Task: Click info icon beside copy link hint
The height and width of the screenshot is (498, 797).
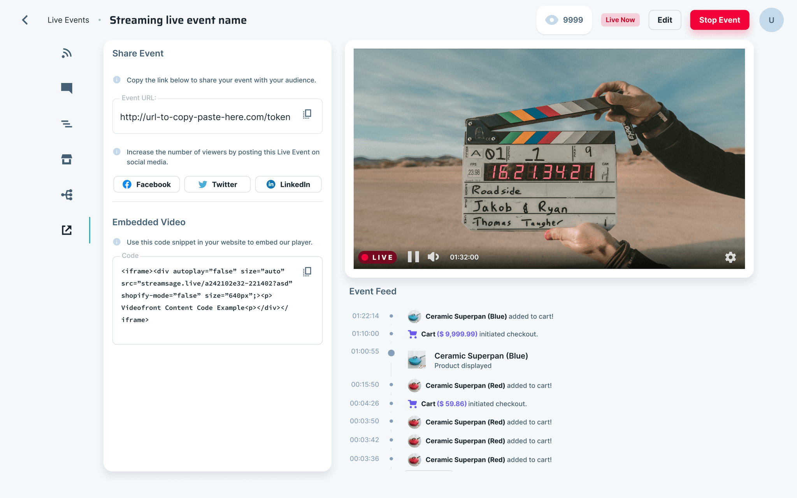Action: coord(117,80)
